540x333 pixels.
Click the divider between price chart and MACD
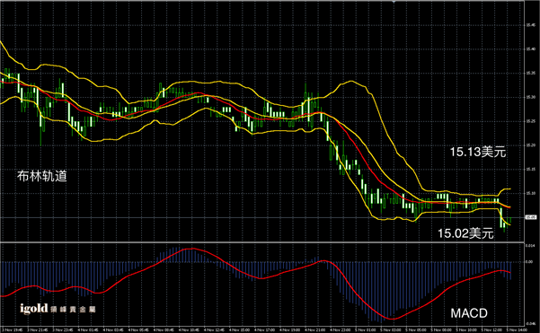[x=261, y=242]
